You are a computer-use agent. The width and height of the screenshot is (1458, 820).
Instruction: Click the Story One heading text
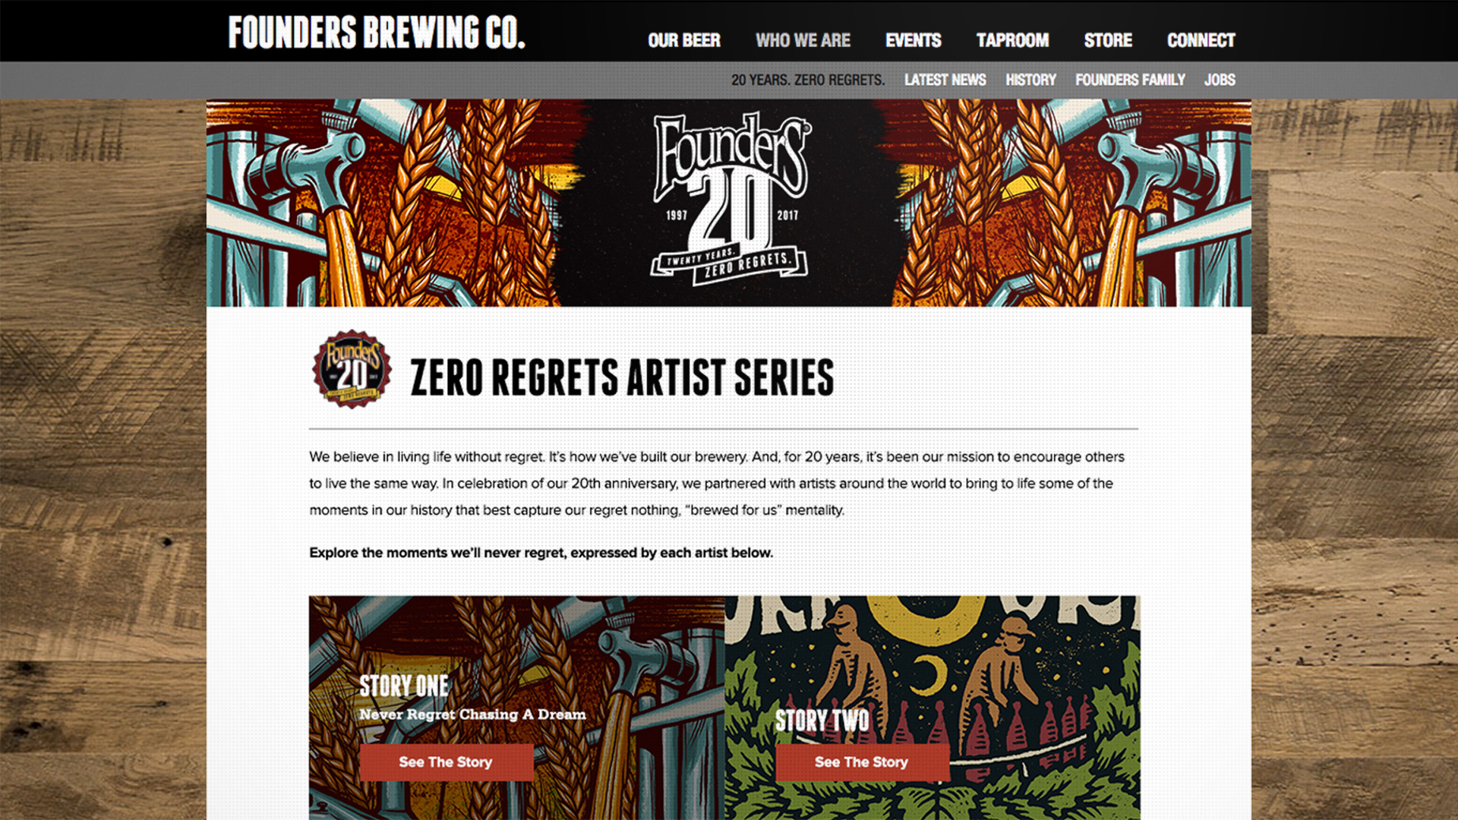[x=404, y=686]
